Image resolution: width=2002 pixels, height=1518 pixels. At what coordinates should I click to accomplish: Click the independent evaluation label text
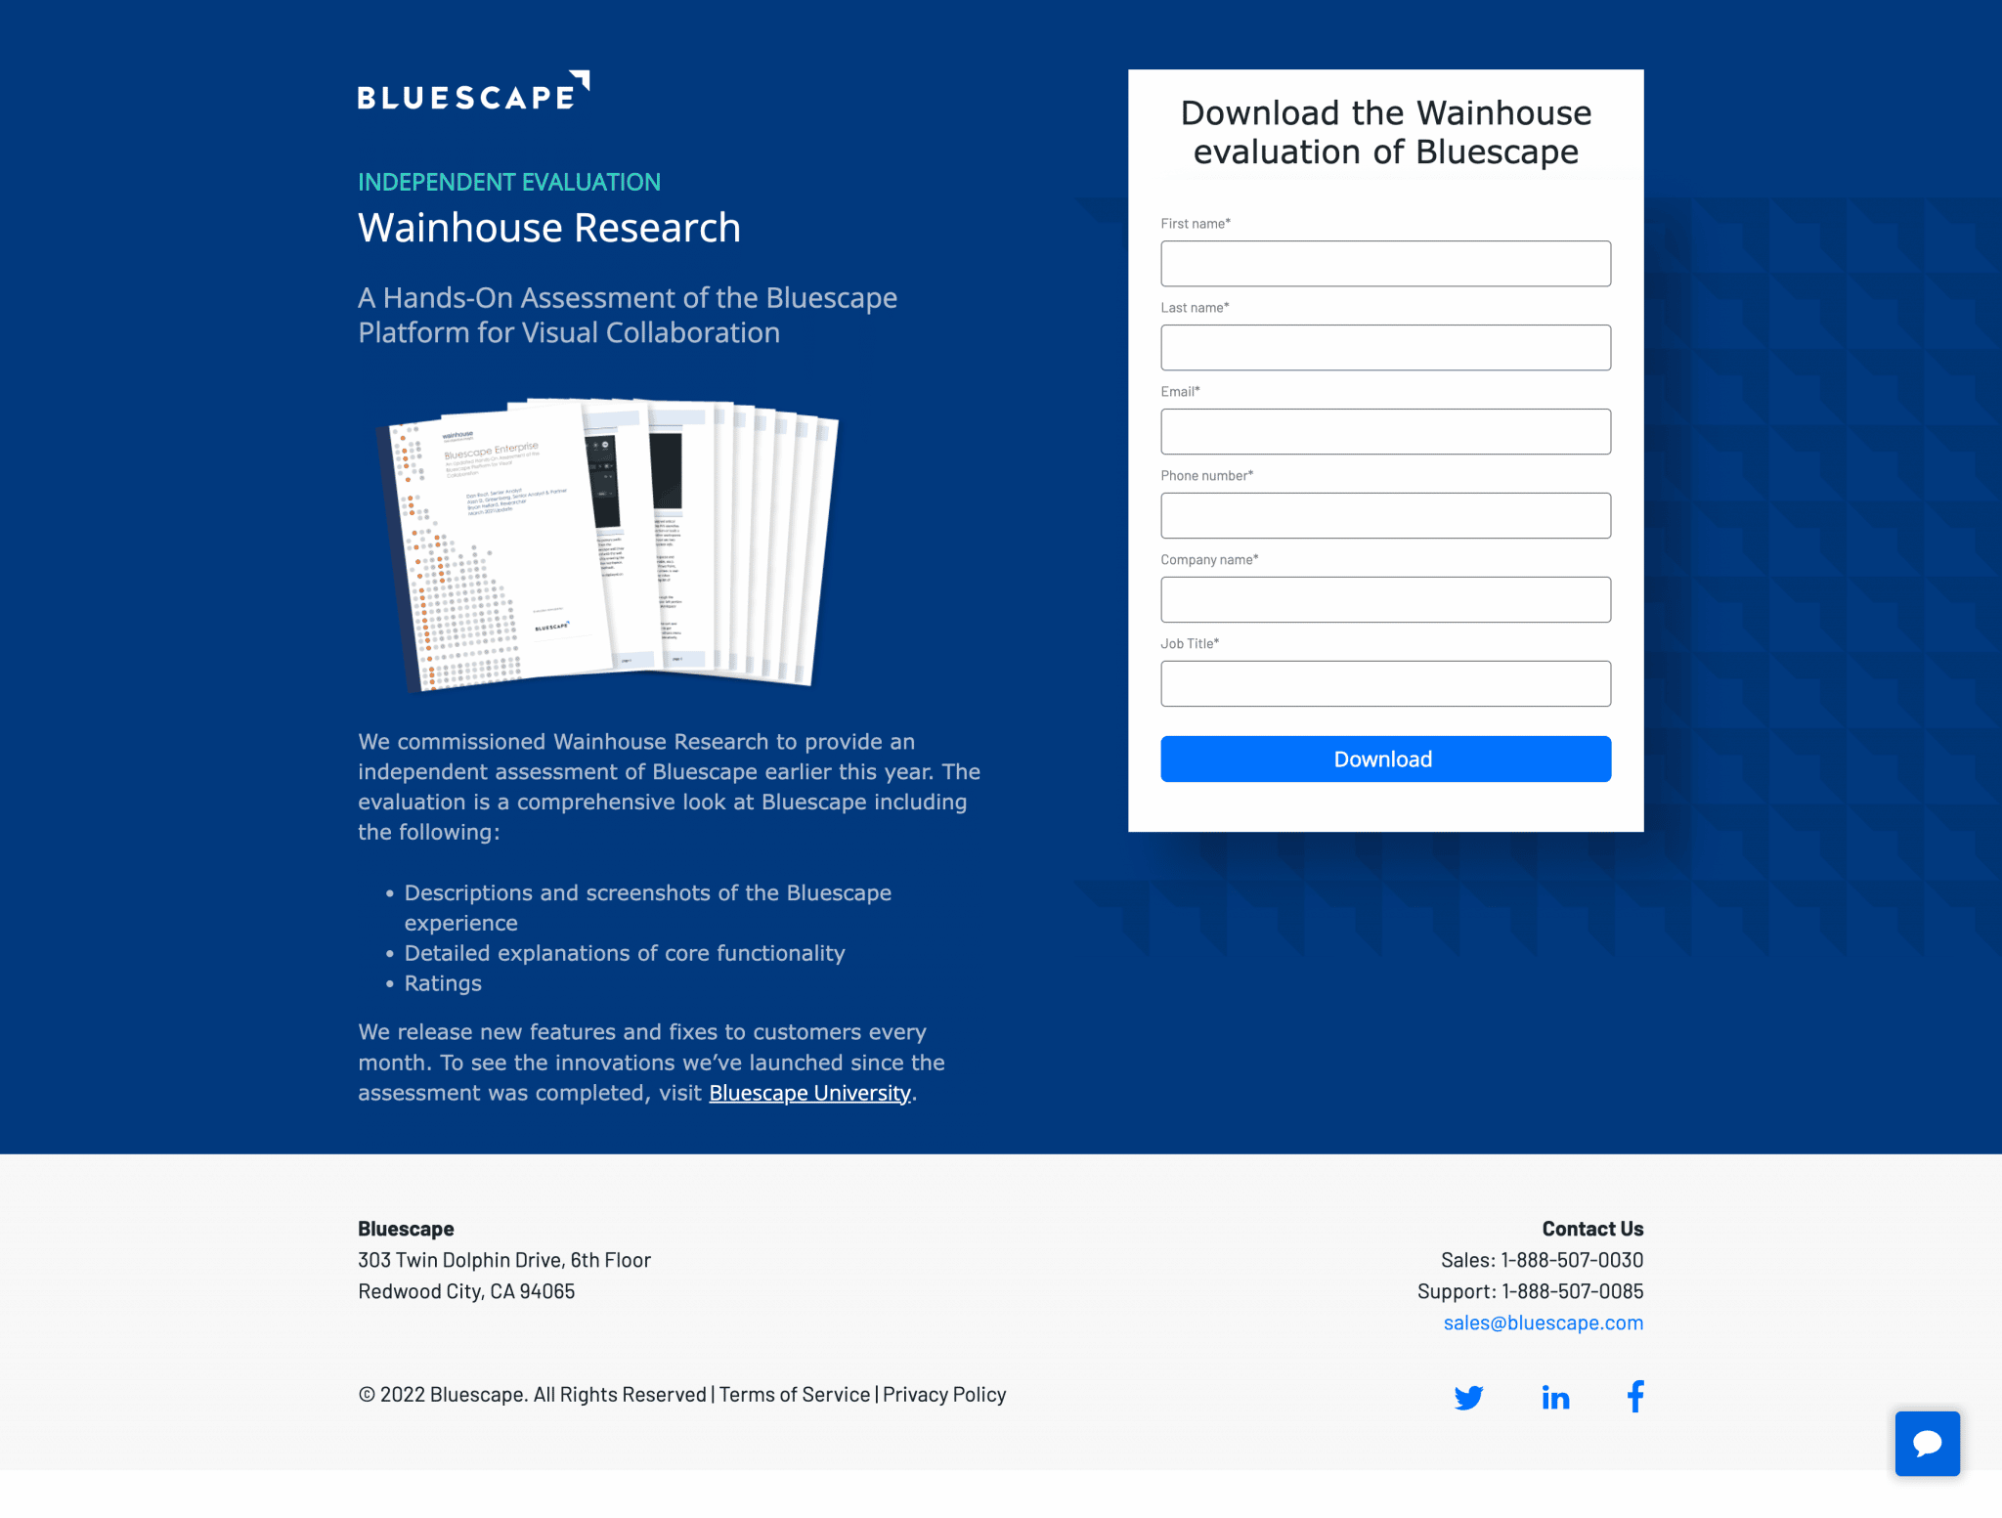coord(510,180)
